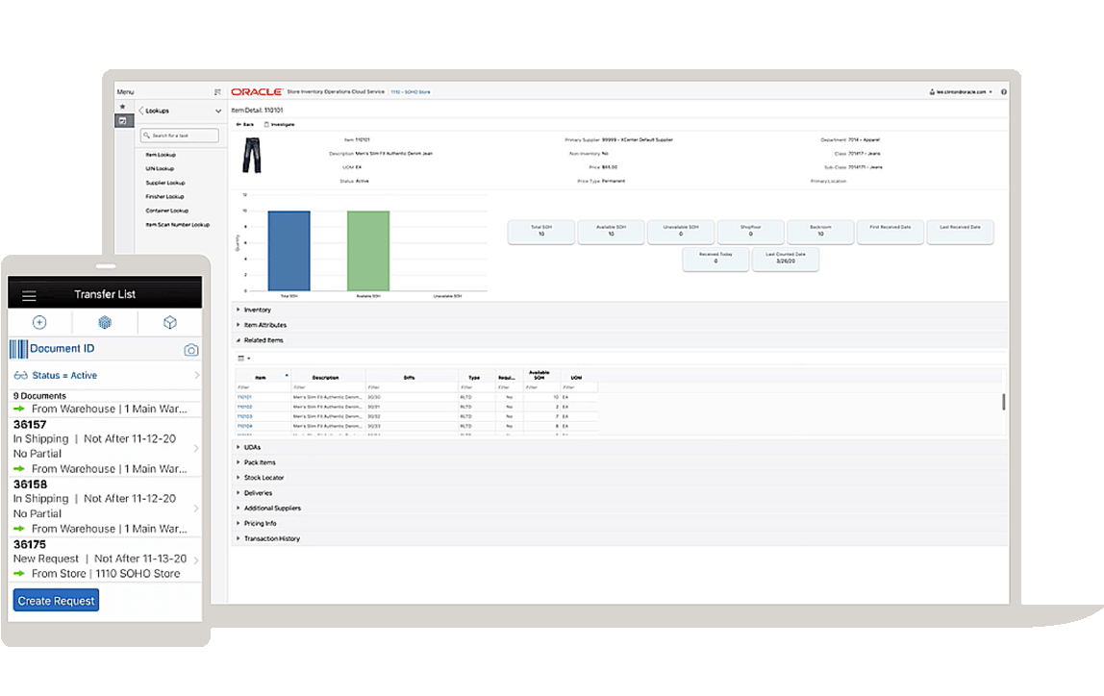Viewport: 1104px width, 696px height.
Task: Tap the add new transfer plus icon
Action: [39, 322]
